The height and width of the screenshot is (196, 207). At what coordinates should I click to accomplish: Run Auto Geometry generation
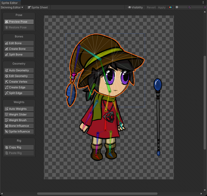click(19, 70)
